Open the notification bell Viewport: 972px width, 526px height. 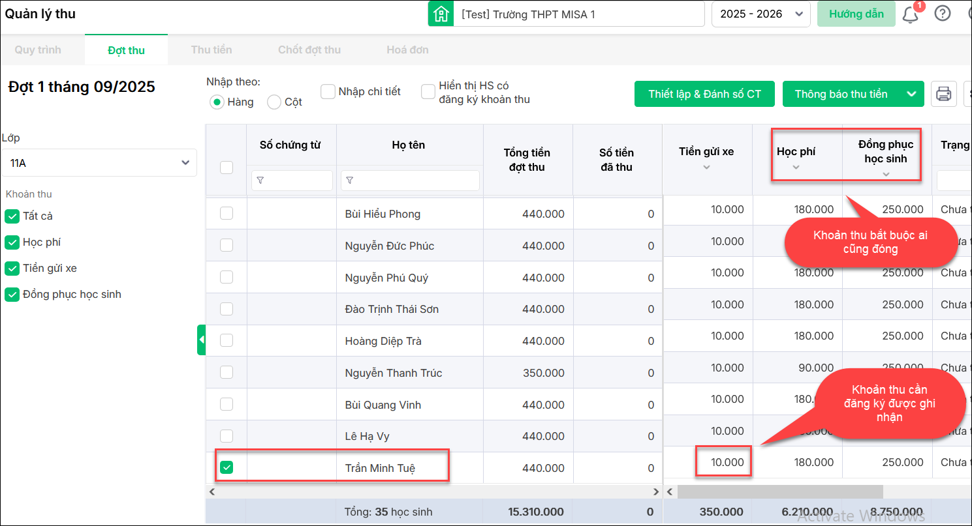[x=910, y=14]
